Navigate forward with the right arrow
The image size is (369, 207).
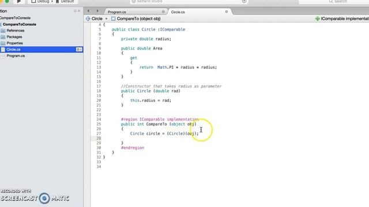(97, 11)
